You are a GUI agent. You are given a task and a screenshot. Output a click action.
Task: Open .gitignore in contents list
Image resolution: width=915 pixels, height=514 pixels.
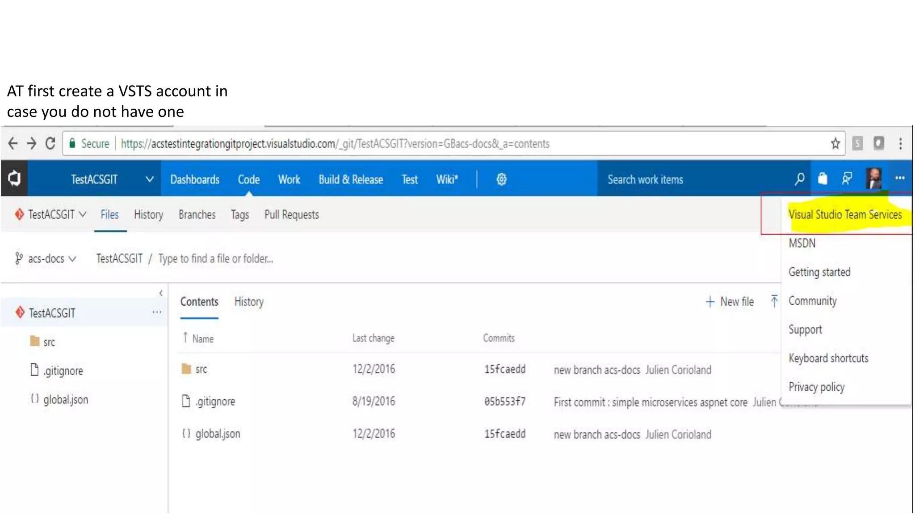[x=215, y=402]
